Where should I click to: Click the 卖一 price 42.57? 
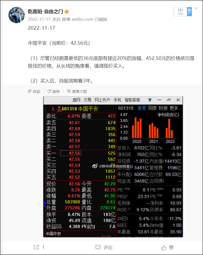click(x=74, y=147)
